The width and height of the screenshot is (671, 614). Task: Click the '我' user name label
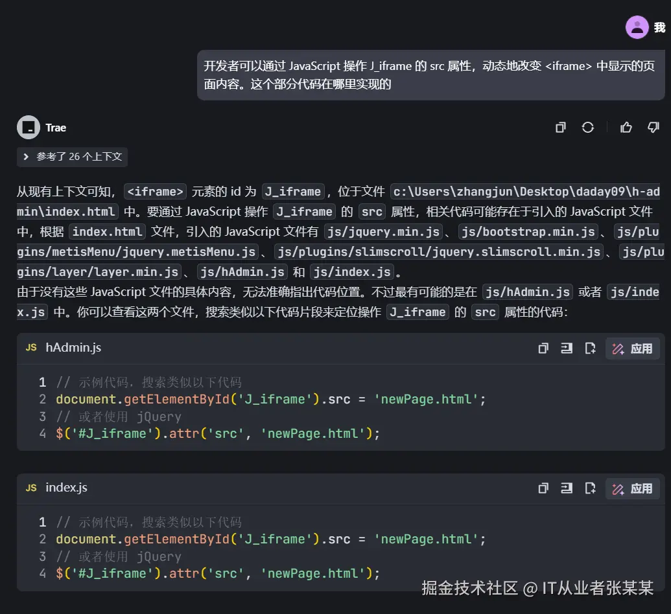(x=659, y=27)
